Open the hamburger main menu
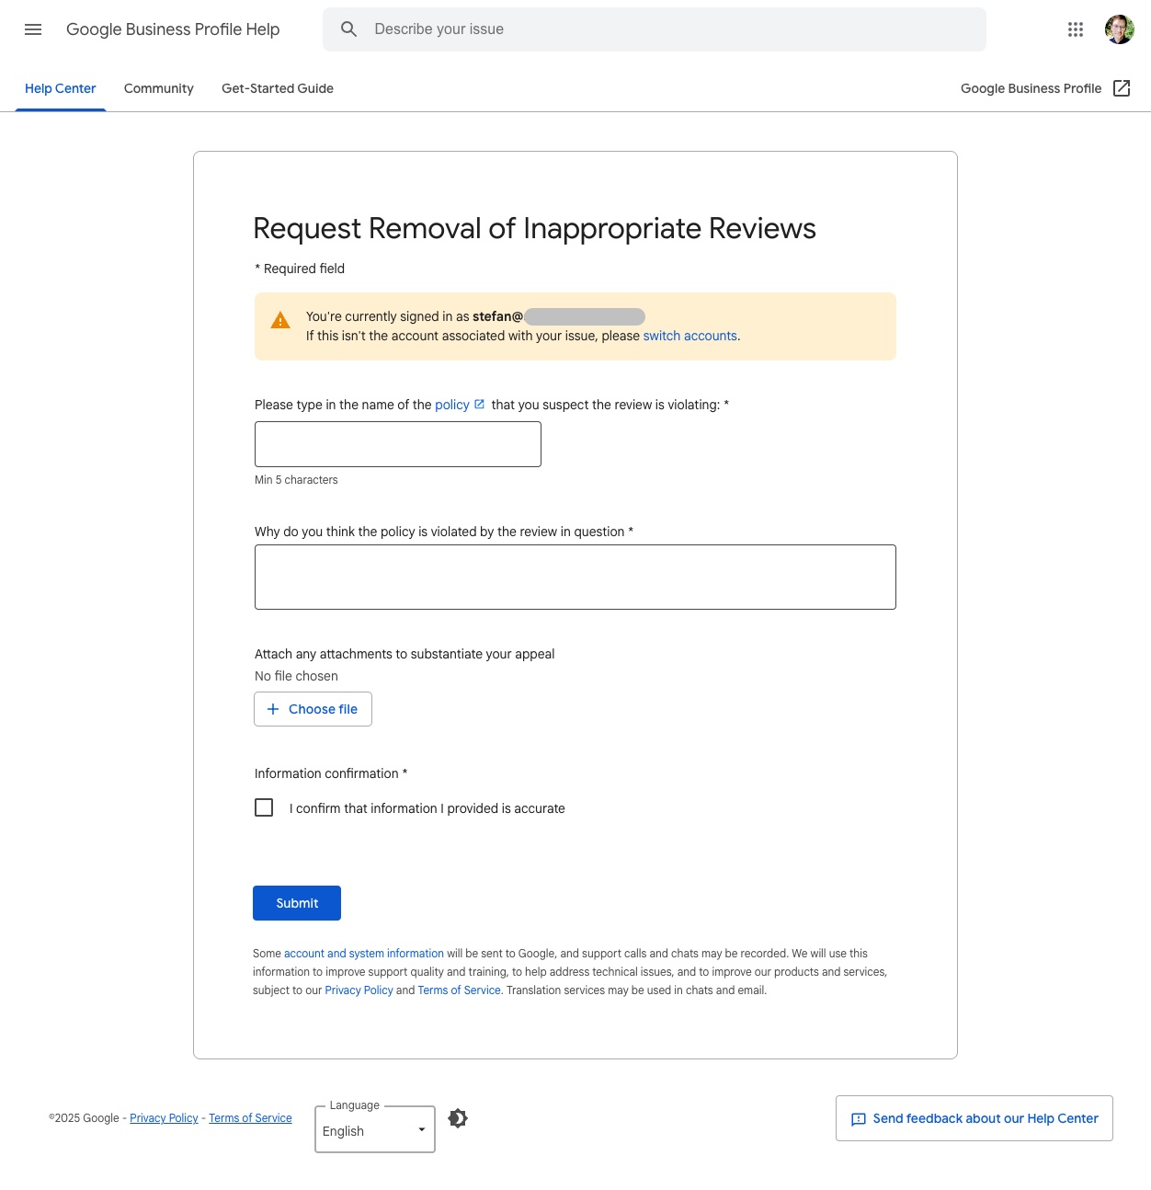 coord(33,29)
